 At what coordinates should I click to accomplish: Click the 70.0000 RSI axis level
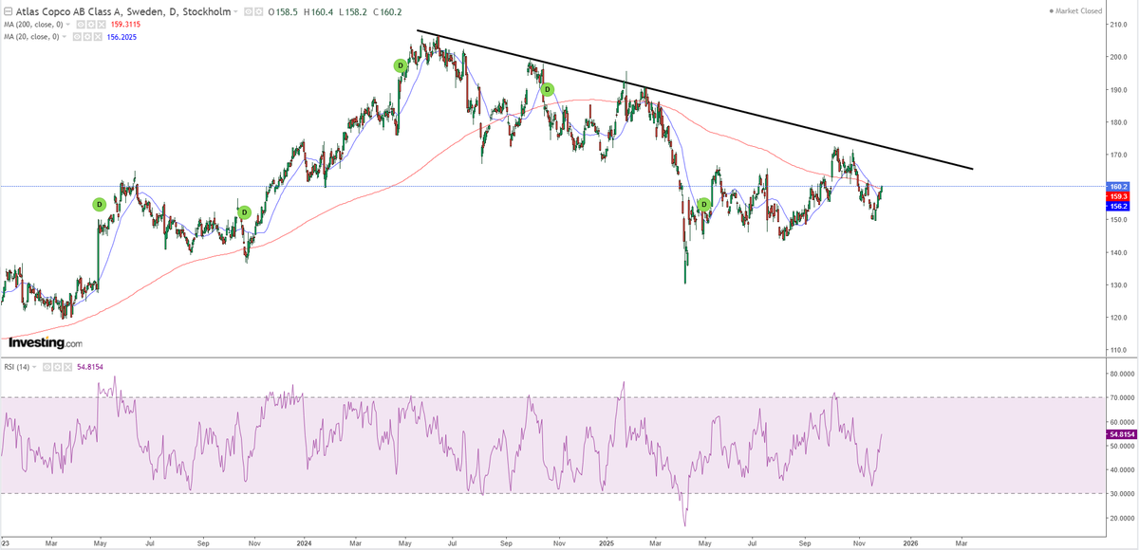[1120, 397]
